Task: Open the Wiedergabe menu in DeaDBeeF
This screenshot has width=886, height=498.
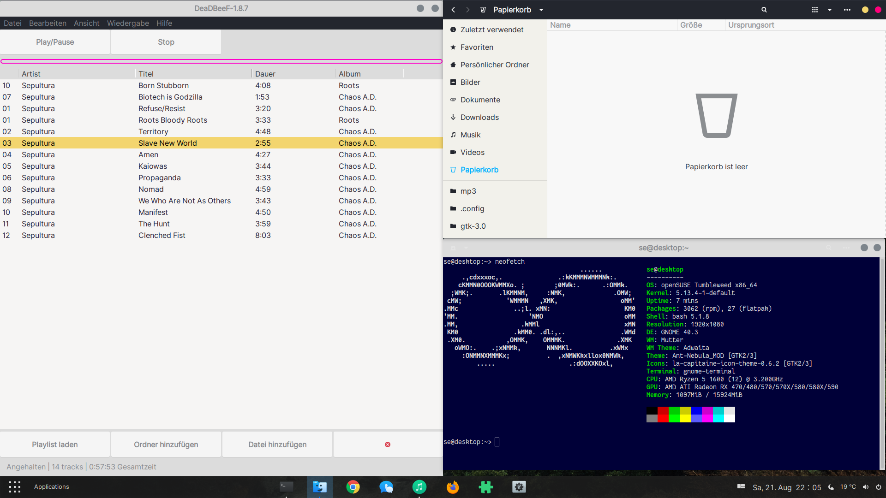Action: click(x=128, y=23)
